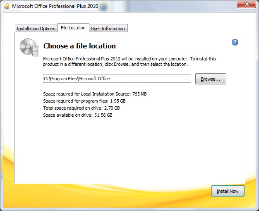Click the space available 51.56 GB line
Viewport: 259px width, 211px height.
click(78, 115)
